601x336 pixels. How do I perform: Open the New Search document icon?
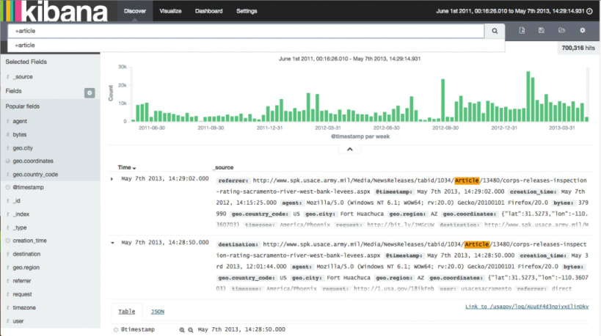(x=522, y=30)
